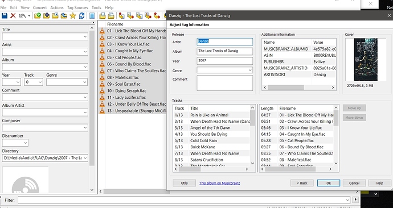
Task: Click the Filename to Tag convert icon
Action: coord(130,16)
